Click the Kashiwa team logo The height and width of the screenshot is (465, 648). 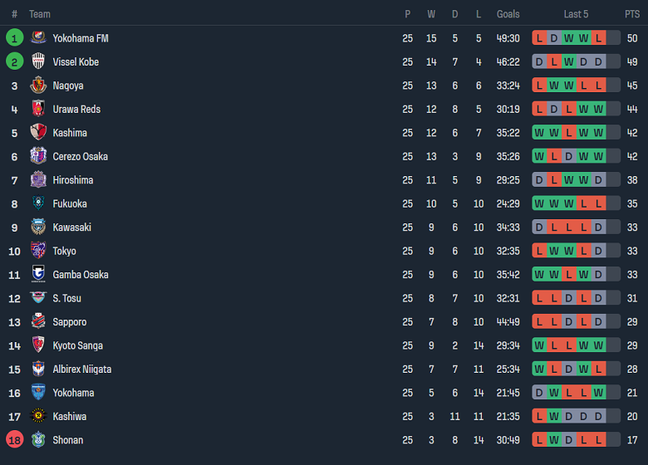tap(38, 417)
